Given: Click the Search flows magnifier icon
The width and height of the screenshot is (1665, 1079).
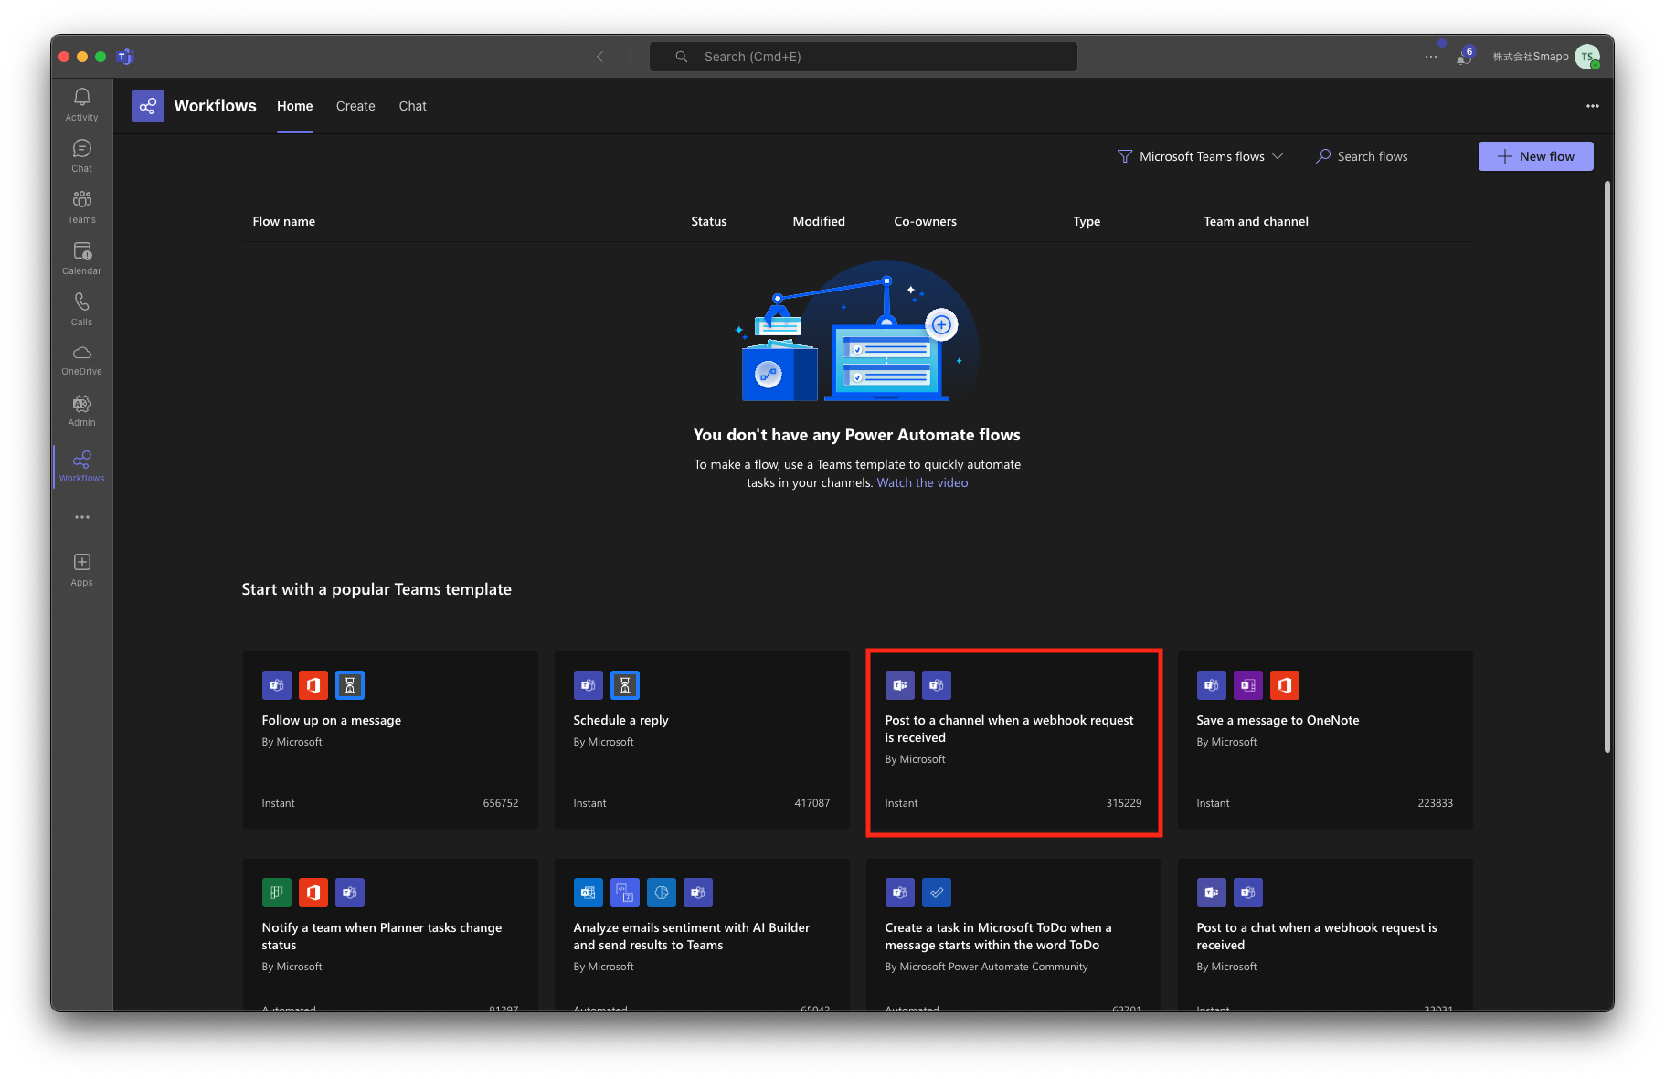Looking at the screenshot, I should point(1322,156).
